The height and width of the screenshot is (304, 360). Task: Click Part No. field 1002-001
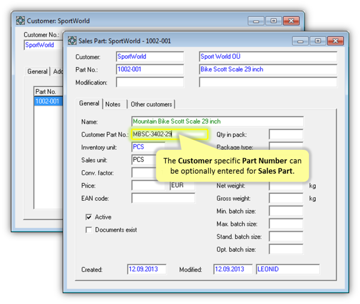point(150,70)
